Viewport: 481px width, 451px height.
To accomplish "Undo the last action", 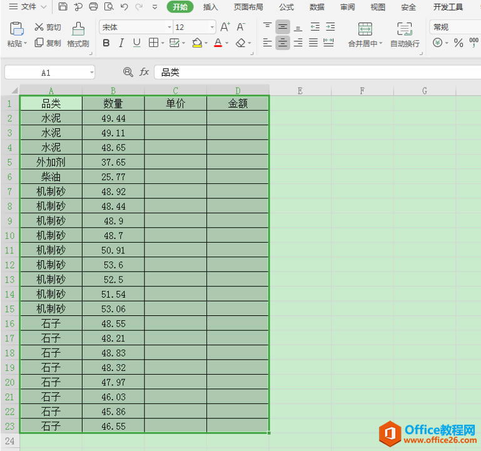I will [124, 6].
